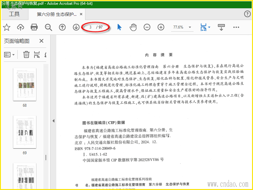Click the insert/extract pages icon in thumbnails

(x=37, y=54)
